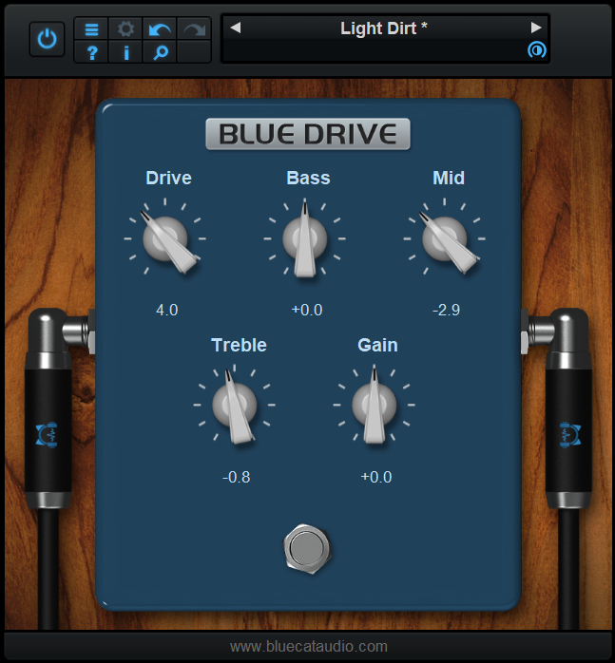Click the Bass knob
The width and height of the screenshot is (615, 663).
tap(305, 239)
